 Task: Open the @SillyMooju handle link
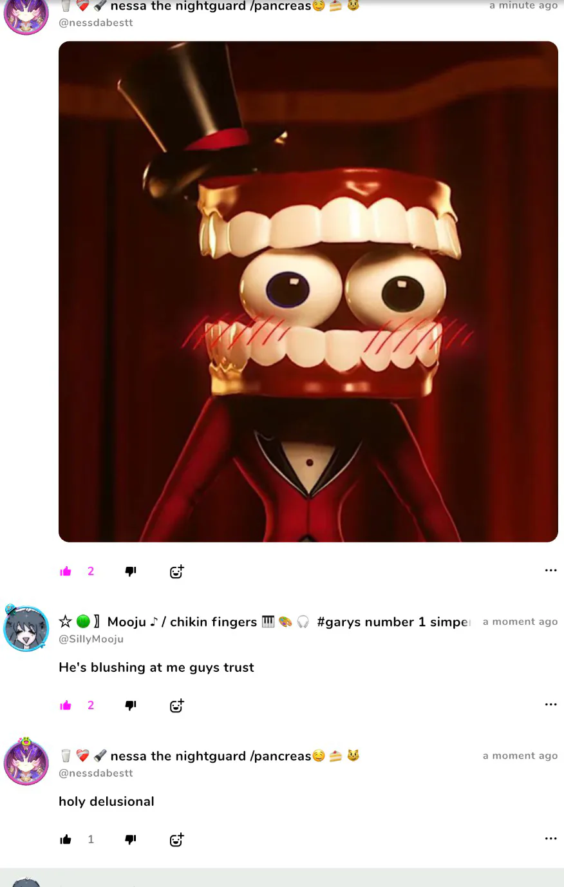click(91, 639)
